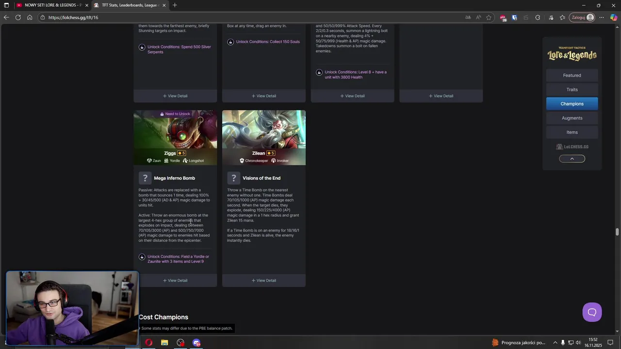This screenshot has height=349, width=621.
Task: Open the media control music note icon
Action: [551, 17]
